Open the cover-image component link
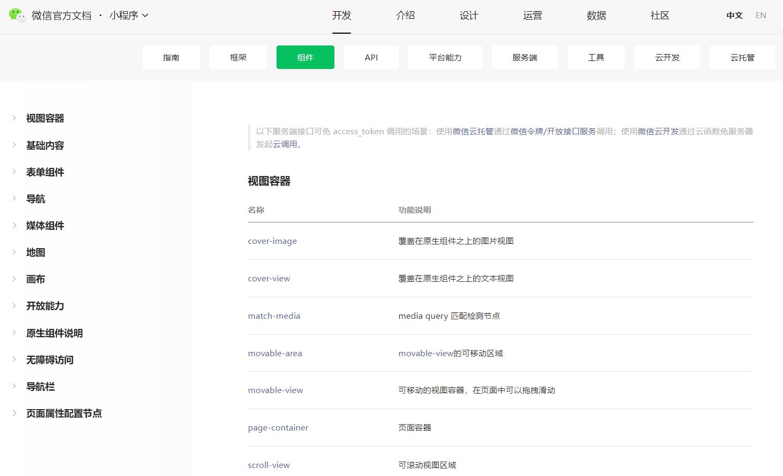The width and height of the screenshot is (783, 476). (x=272, y=241)
